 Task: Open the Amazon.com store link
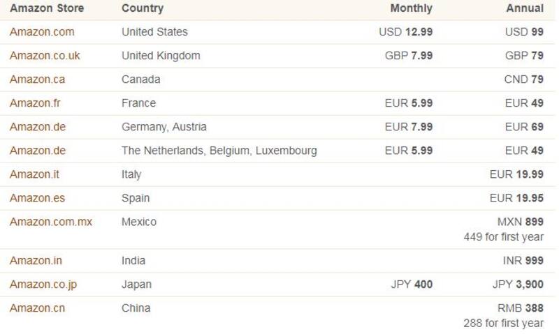coord(42,32)
